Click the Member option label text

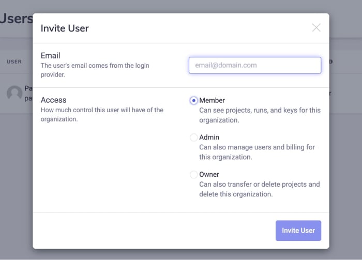tap(212, 100)
